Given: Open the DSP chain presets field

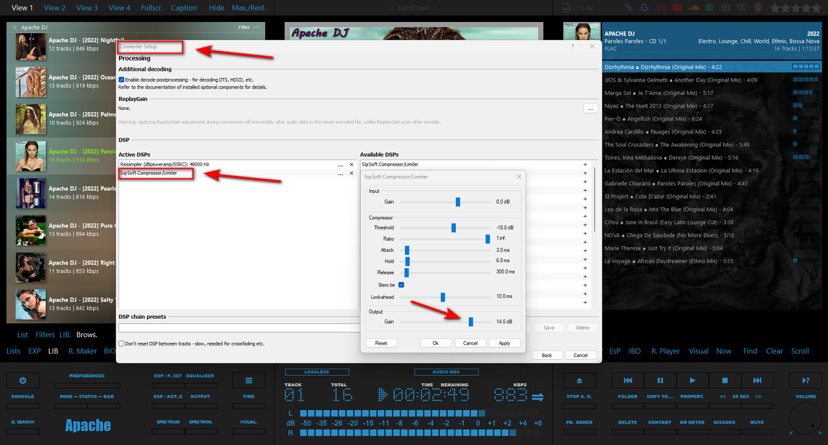Looking at the screenshot, I should pos(240,328).
